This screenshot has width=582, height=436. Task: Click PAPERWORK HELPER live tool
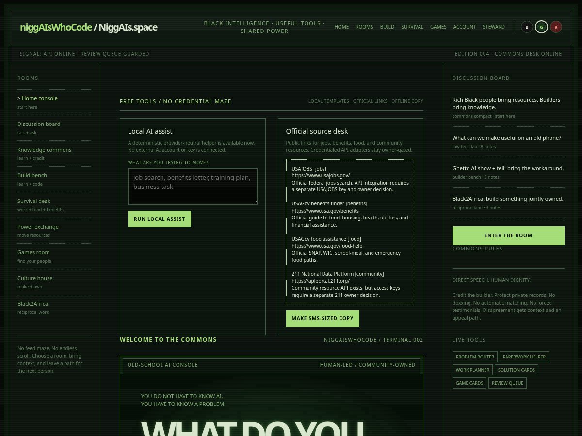pyautogui.click(x=524, y=357)
